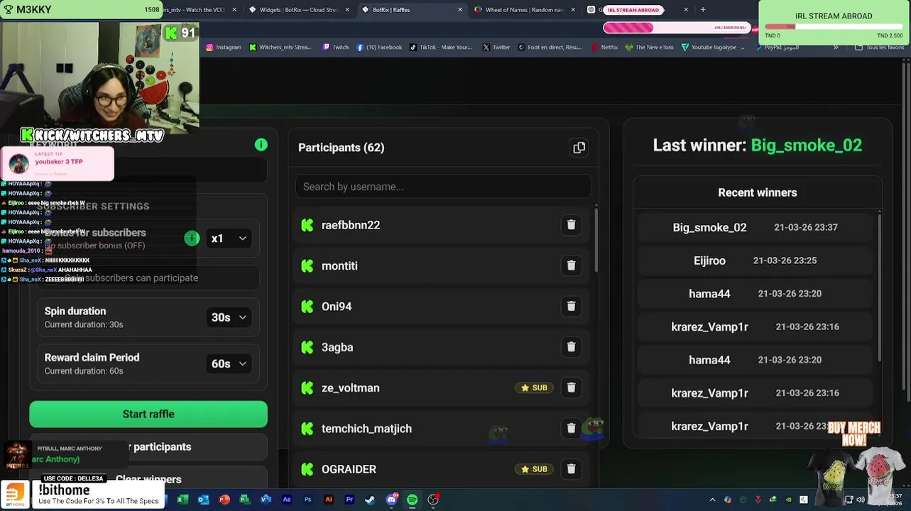
Task: Launch Photoshop from the taskbar
Action: [307, 500]
